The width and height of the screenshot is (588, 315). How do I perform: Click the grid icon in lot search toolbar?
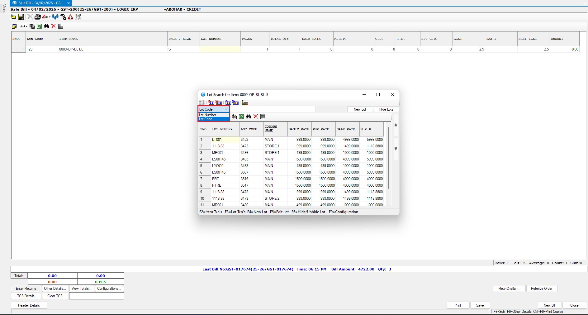coord(263,117)
